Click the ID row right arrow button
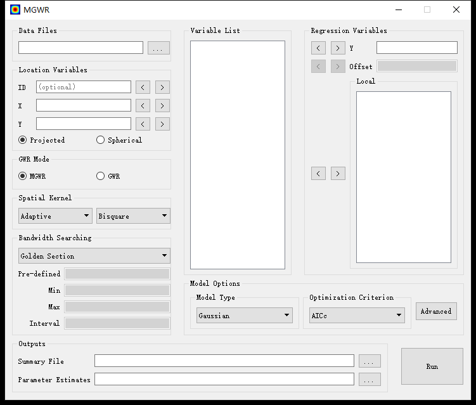The height and width of the screenshot is (405, 476). 162,87
